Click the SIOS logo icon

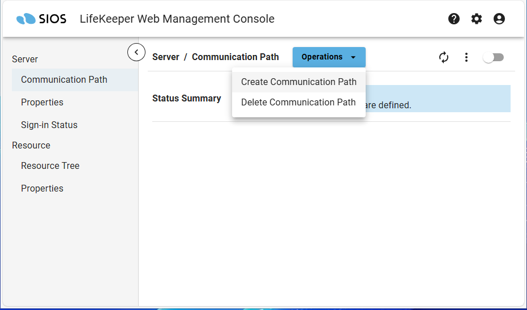pos(26,19)
